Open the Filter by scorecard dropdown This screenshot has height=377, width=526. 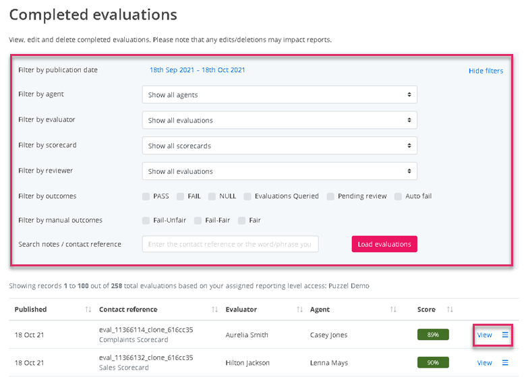(x=279, y=146)
